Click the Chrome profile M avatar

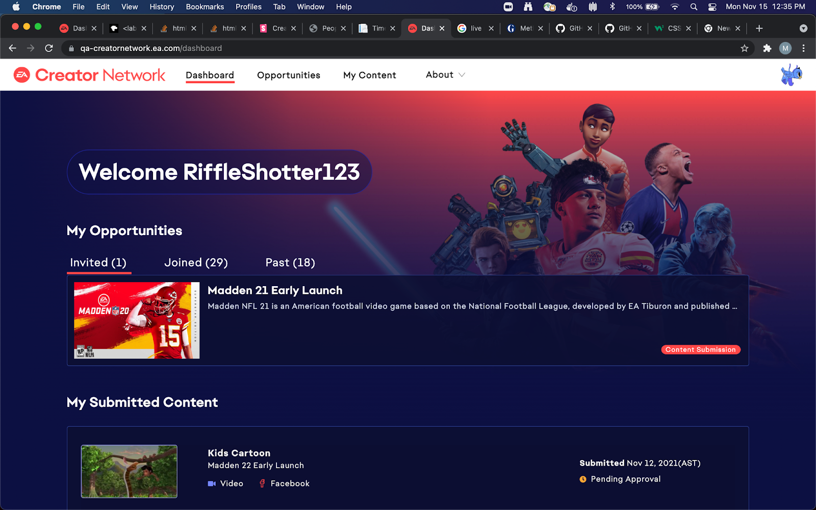(x=785, y=48)
